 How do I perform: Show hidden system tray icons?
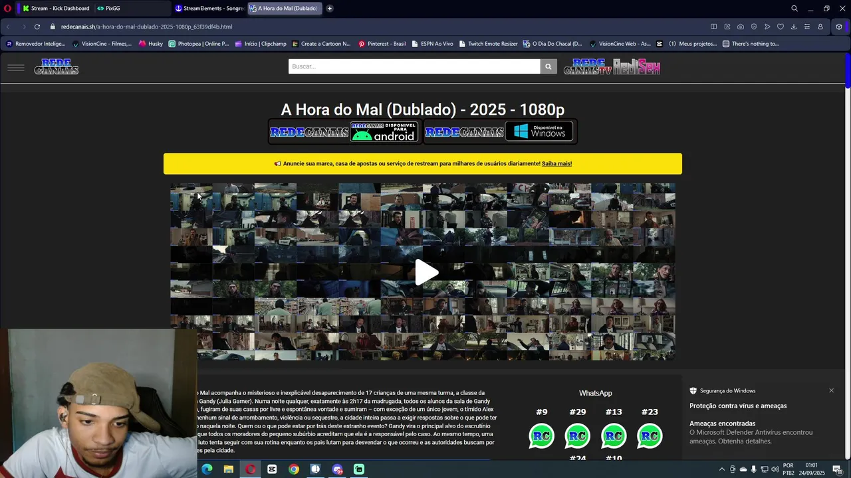coord(722,469)
